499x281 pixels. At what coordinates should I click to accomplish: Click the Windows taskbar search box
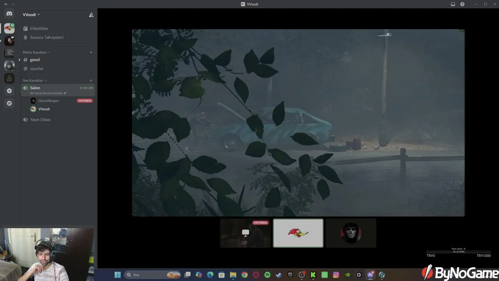click(x=153, y=275)
